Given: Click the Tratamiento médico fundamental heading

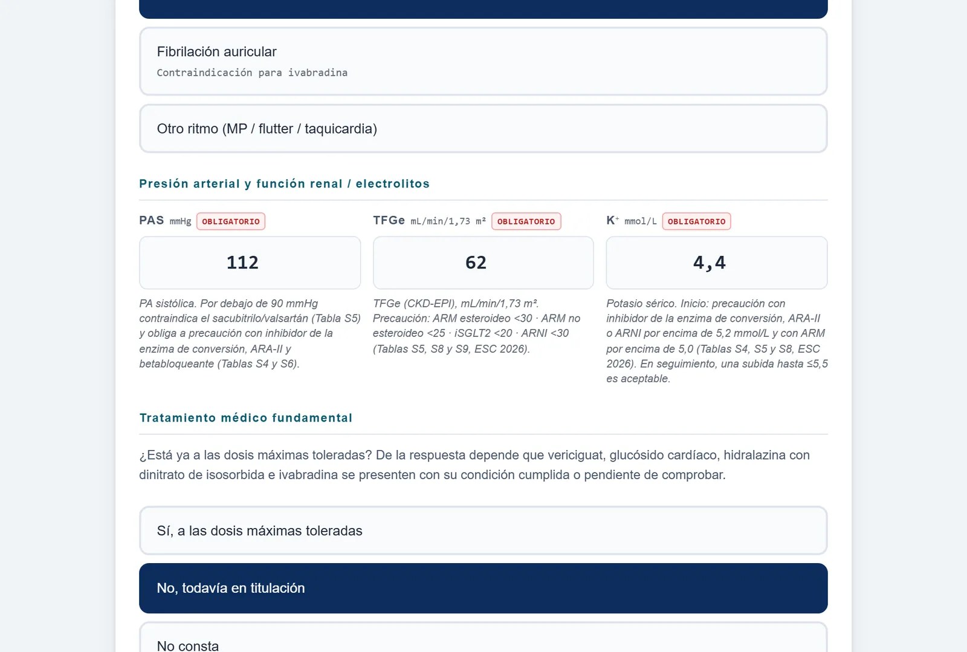Looking at the screenshot, I should (x=245, y=418).
